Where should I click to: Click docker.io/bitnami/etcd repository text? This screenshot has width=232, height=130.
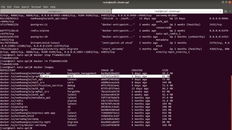[17, 116]
